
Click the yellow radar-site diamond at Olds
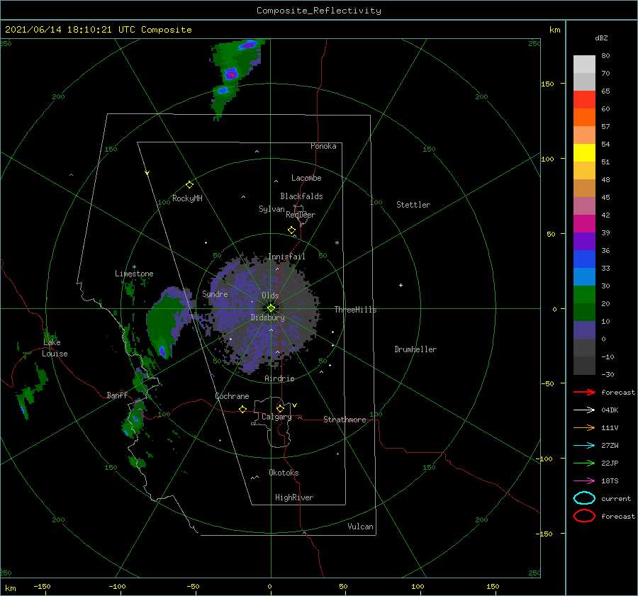pos(271,308)
